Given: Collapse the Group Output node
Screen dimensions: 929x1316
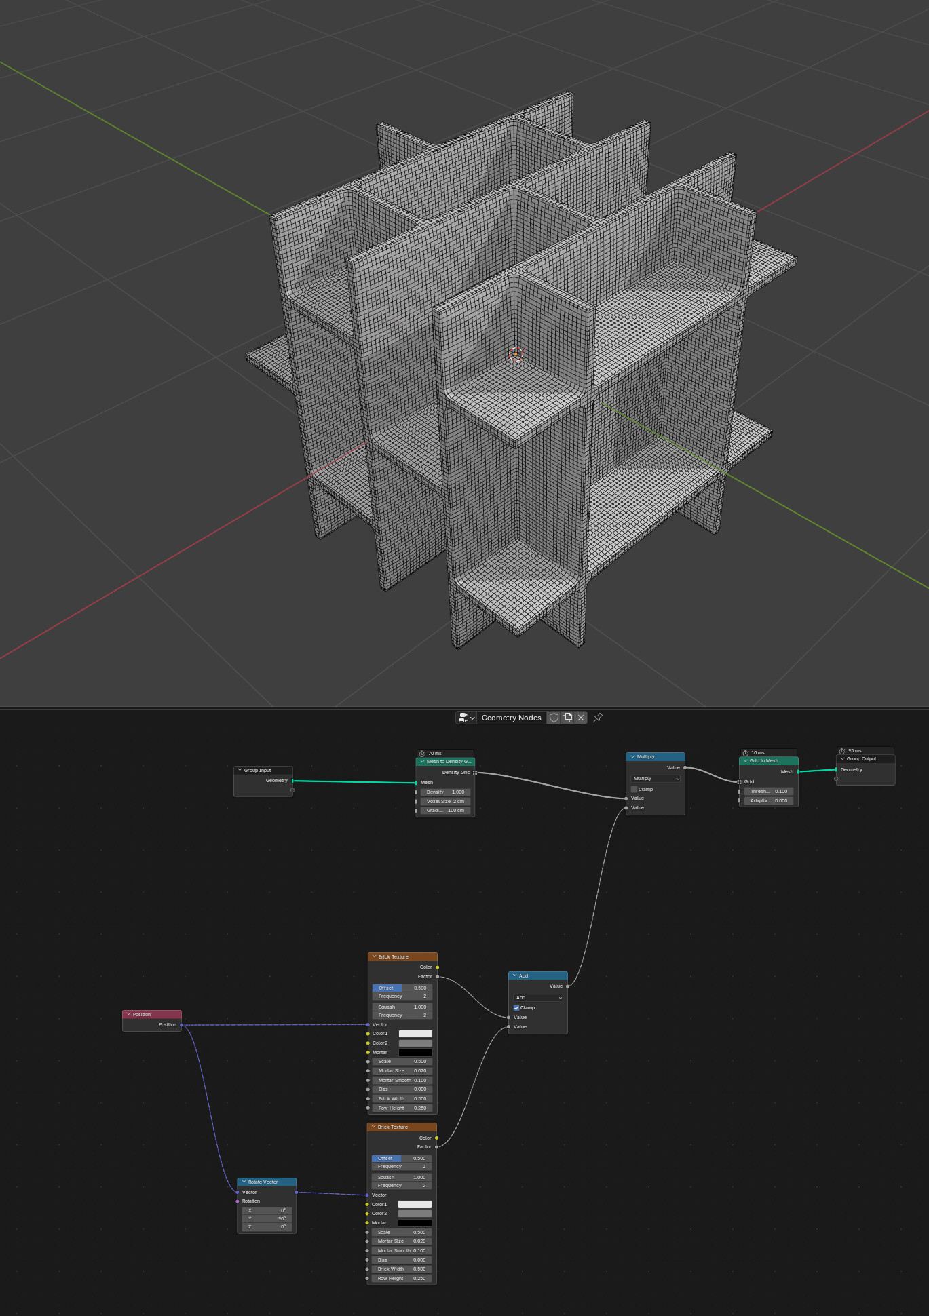Looking at the screenshot, I should coord(842,758).
